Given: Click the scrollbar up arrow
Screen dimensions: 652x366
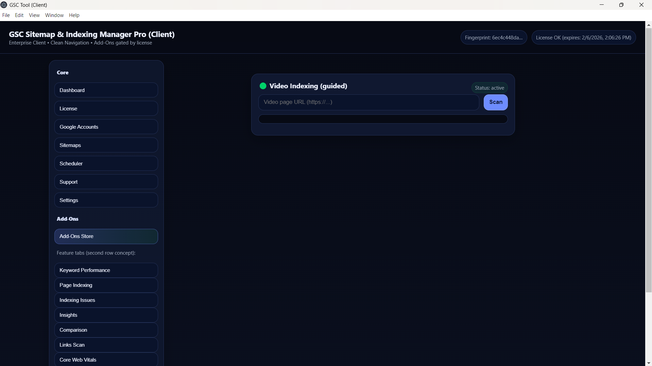Looking at the screenshot, I should (649, 25).
